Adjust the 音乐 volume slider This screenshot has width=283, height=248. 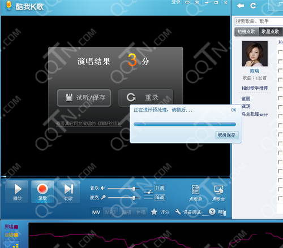click(x=123, y=188)
